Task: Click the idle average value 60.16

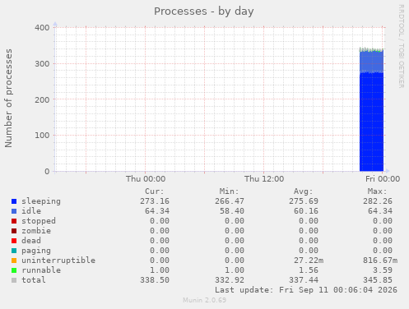Action: 306,211
